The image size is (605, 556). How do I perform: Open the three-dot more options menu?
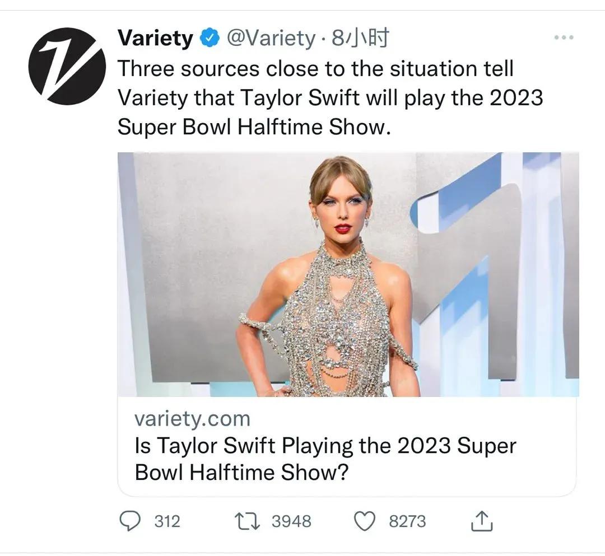(x=564, y=38)
